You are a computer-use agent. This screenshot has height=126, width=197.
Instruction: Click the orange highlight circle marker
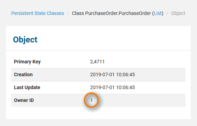[91, 100]
